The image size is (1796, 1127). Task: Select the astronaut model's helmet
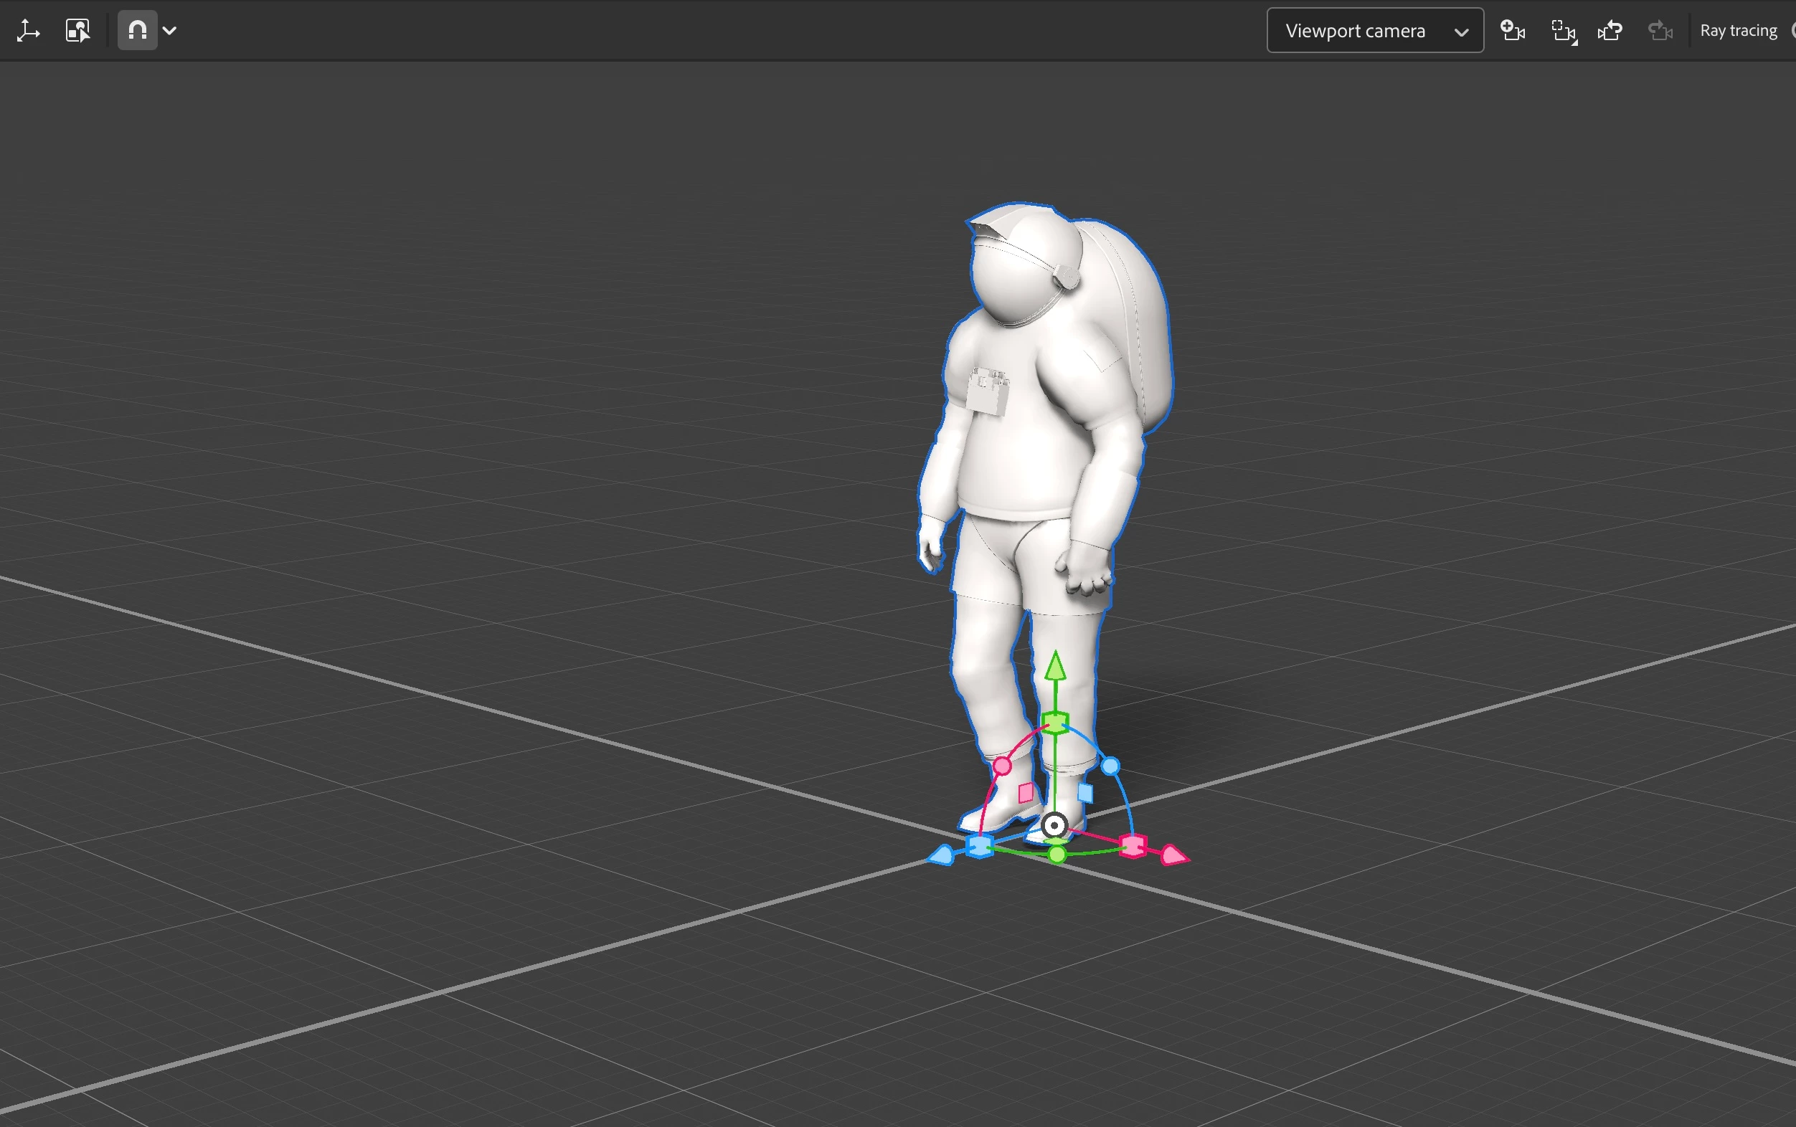click(x=1021, y=268)
